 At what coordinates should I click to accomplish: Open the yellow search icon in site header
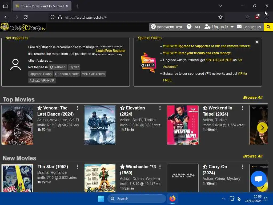(x=268, y=27)
